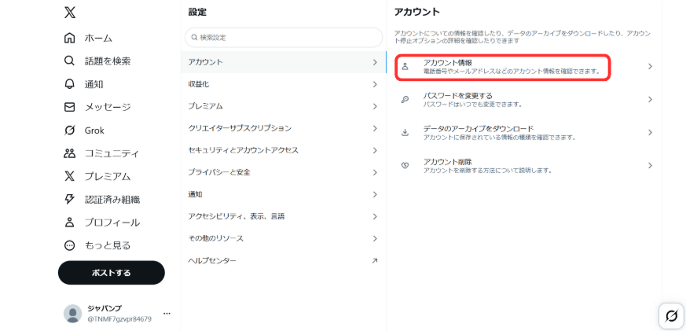Open アカウント情報 link
686x331 pixels.
click(x=525, y=67)
